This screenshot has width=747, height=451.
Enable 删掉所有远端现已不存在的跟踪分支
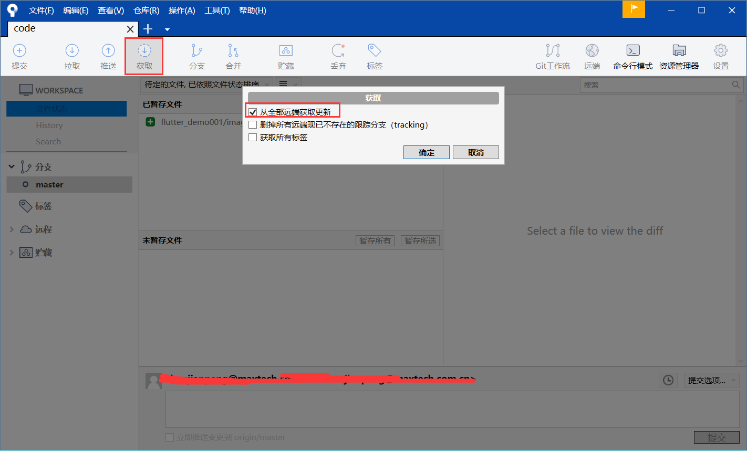253,124
